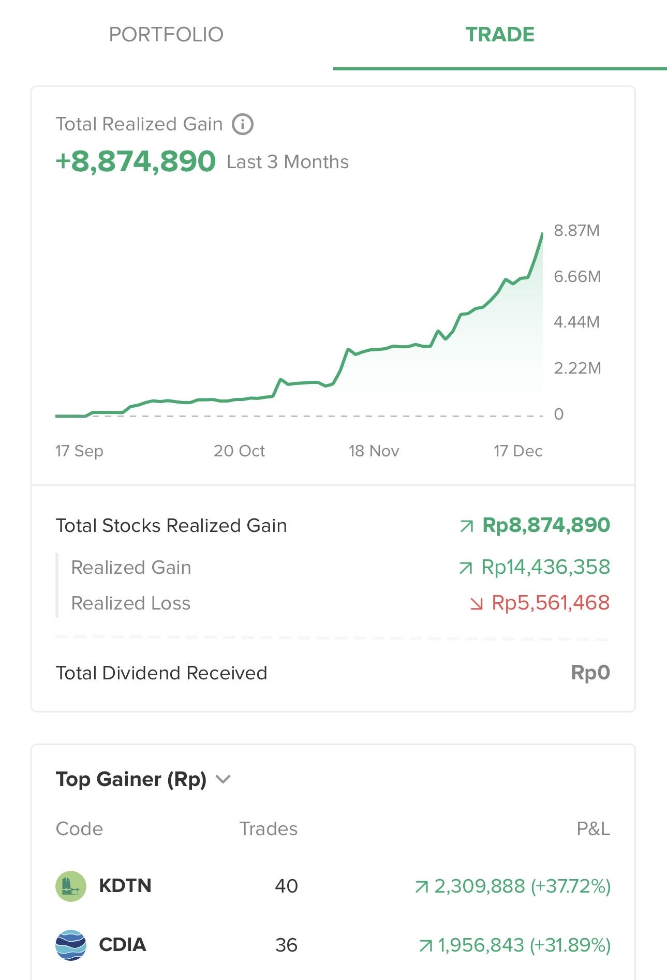Tap the P&L column header
This screenshot has width=667, height=980.
click(593, 829)
